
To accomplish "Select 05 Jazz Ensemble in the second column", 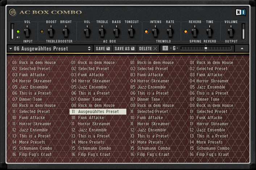I will (89, 87).
